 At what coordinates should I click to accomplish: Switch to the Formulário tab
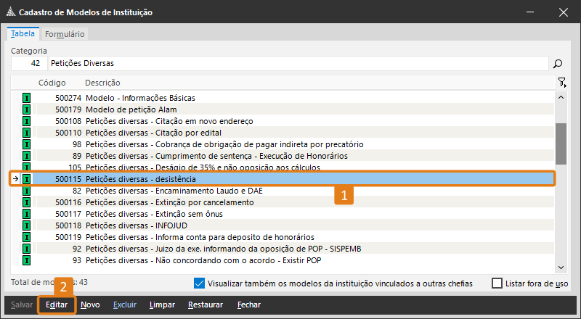pos(65,34)
